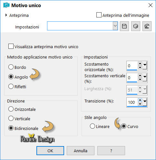Choose the Lineare corner style

[x=93, y=126]
